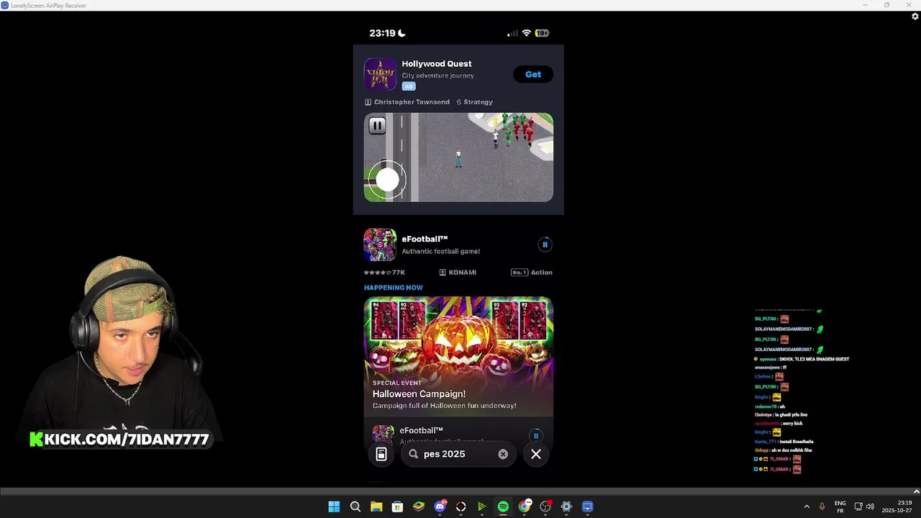The image size is (921, 518).
Task: Pause download on the event card eFootball row
Action: coord(535,436)
